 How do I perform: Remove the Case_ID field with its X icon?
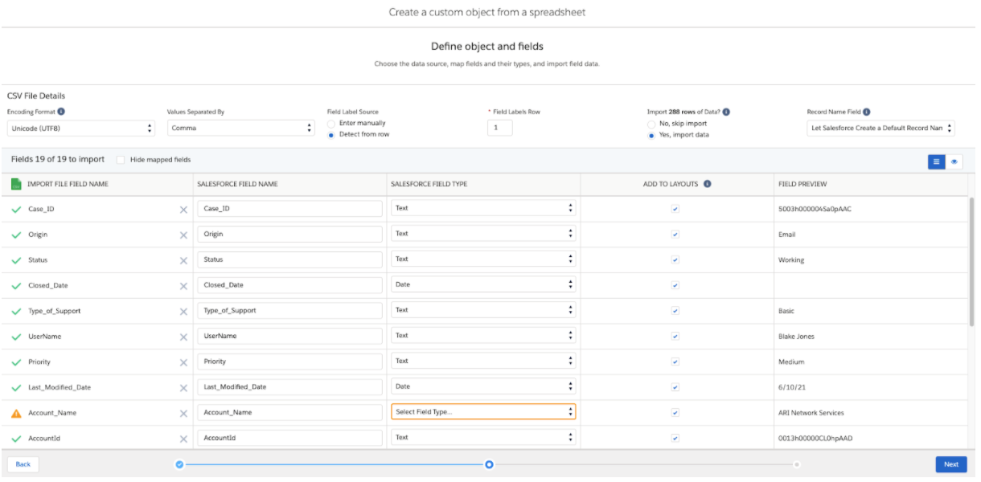click(x=183, y=210)
